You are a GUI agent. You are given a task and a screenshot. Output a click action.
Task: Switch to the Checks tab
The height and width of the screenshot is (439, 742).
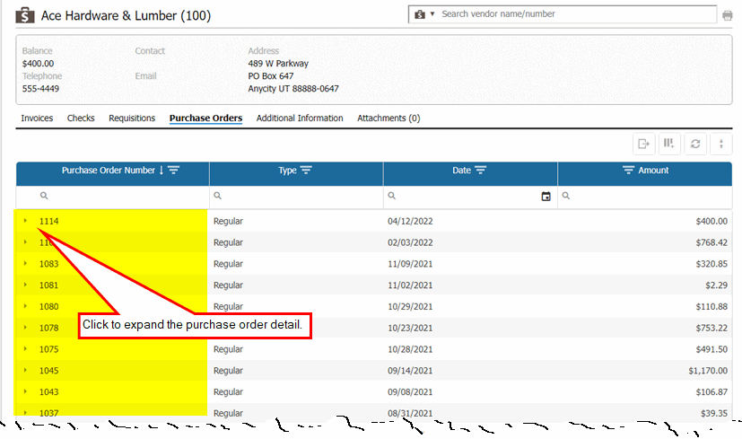coord(81,118)
